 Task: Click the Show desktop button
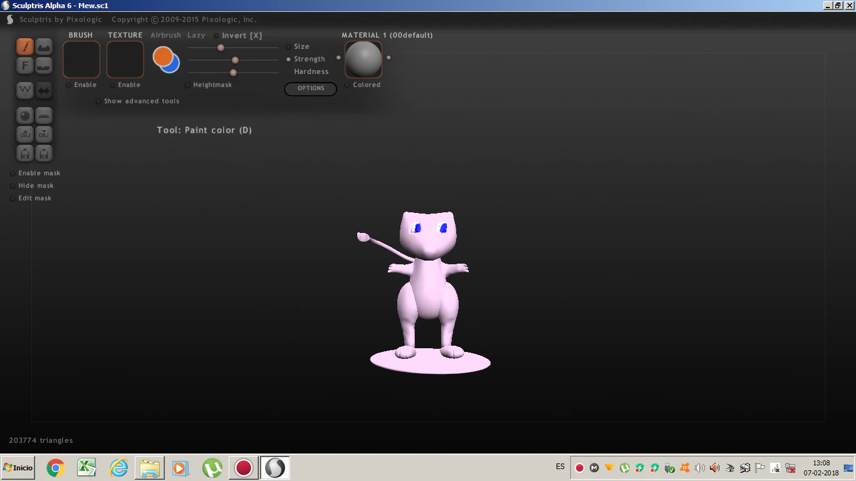848,468
